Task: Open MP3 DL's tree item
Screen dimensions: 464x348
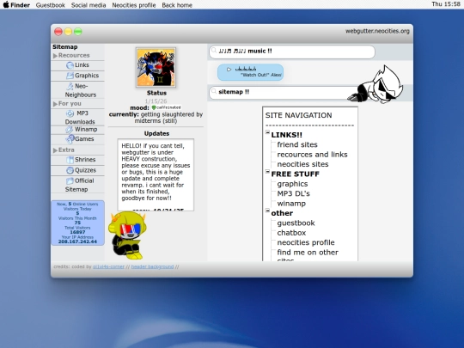Action: [293, 193]
